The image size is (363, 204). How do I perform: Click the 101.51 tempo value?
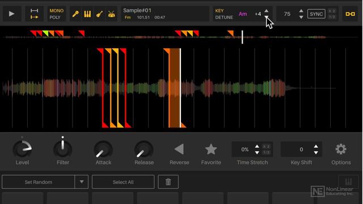coord(143,18)
